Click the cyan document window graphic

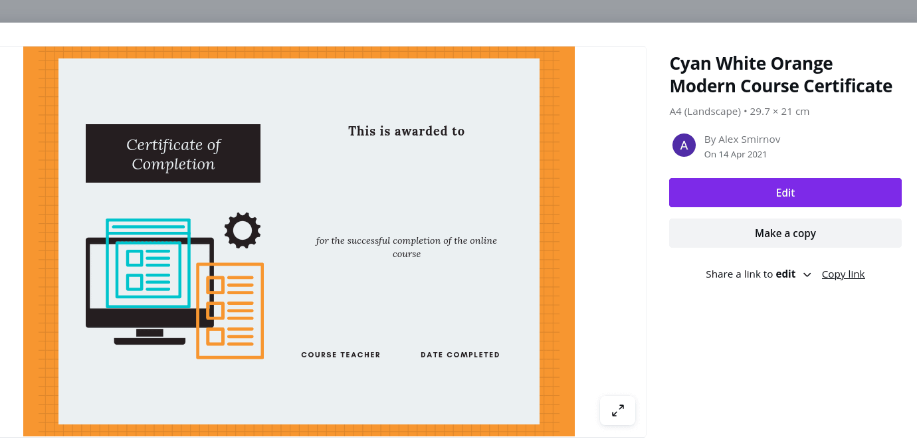(x=149, y=263)
